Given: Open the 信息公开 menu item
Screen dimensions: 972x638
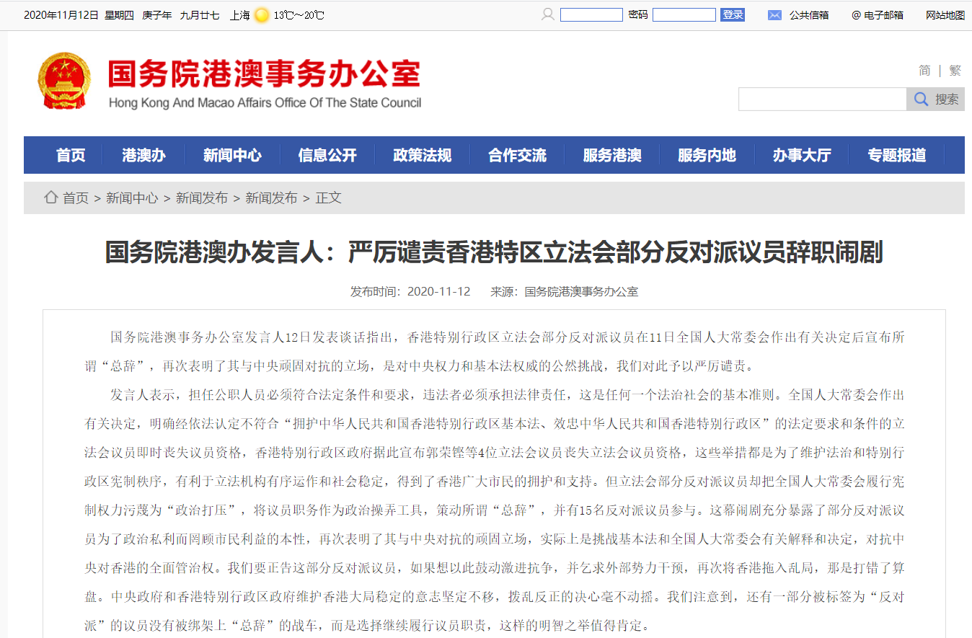Looking at the screenshot, I should coord(327,155).
